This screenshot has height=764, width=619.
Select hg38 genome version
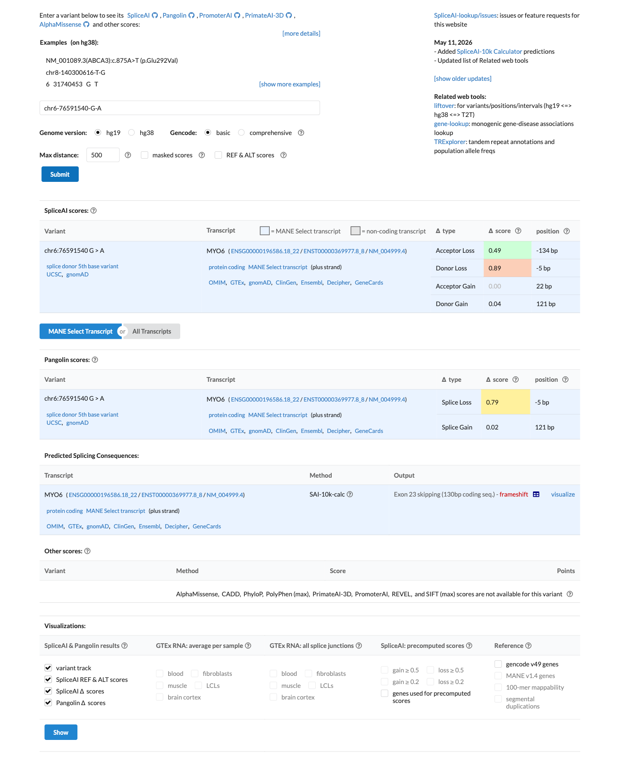coord(132,132)
